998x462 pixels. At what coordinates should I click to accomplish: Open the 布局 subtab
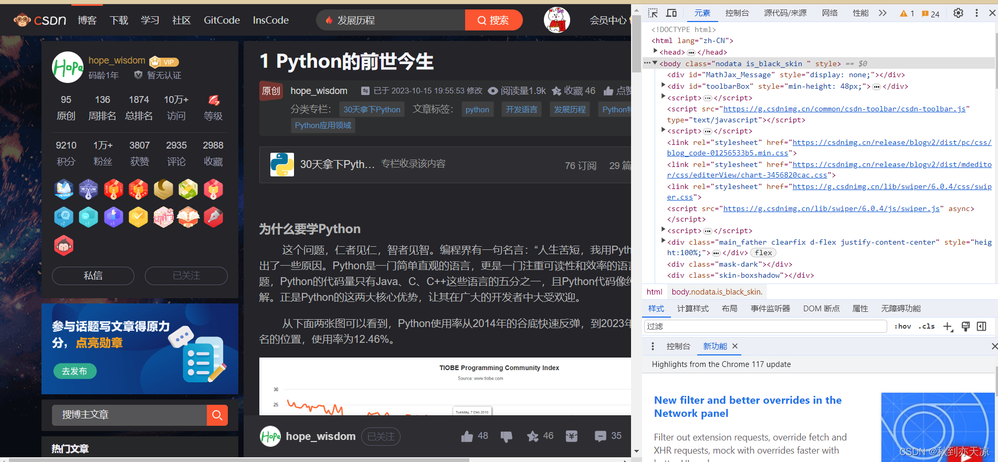(729, 309)
